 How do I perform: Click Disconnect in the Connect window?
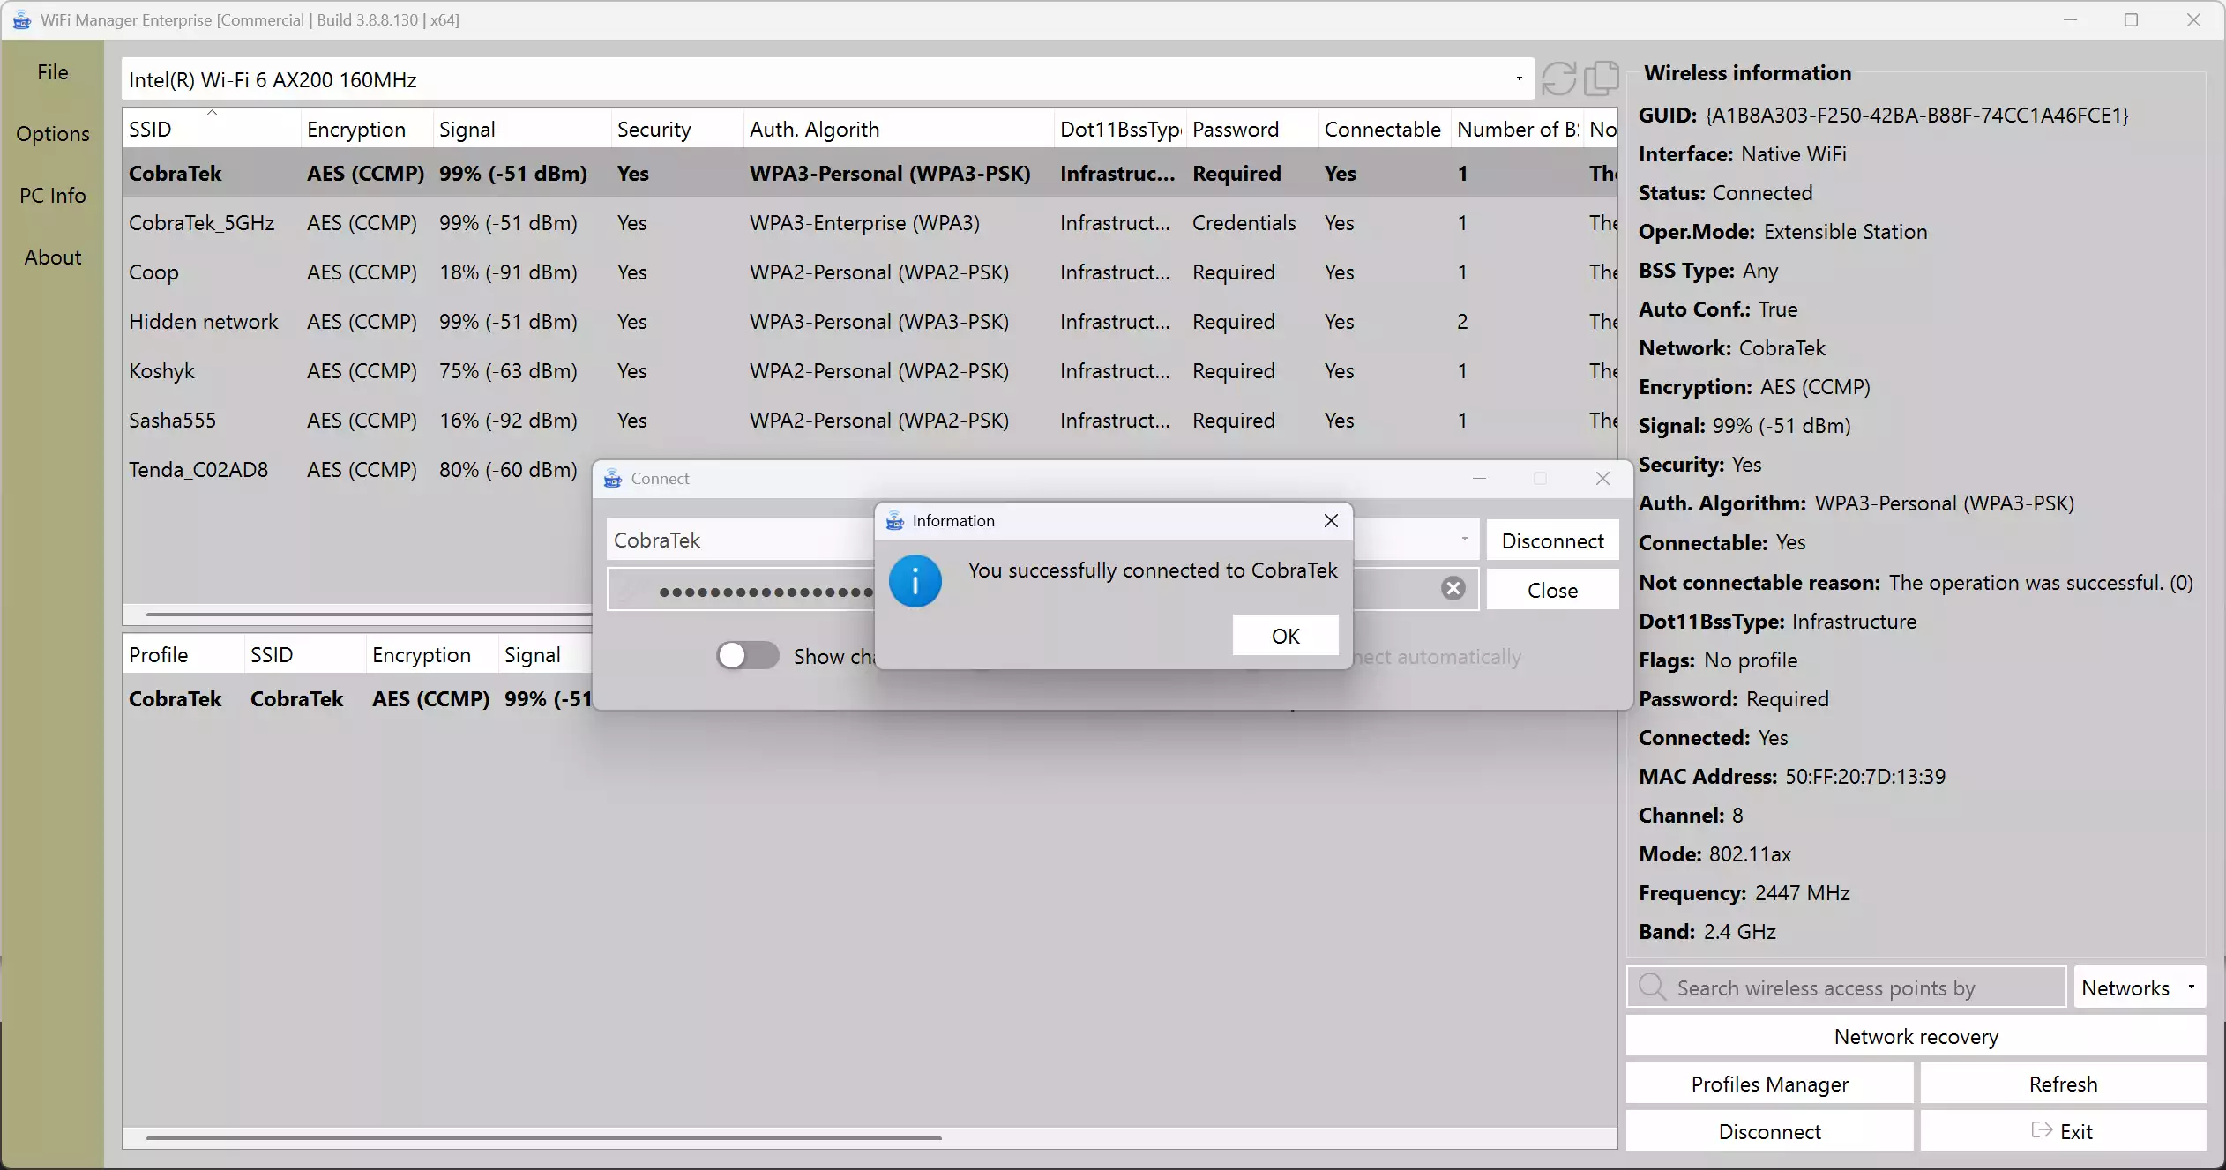point(1552,540)
